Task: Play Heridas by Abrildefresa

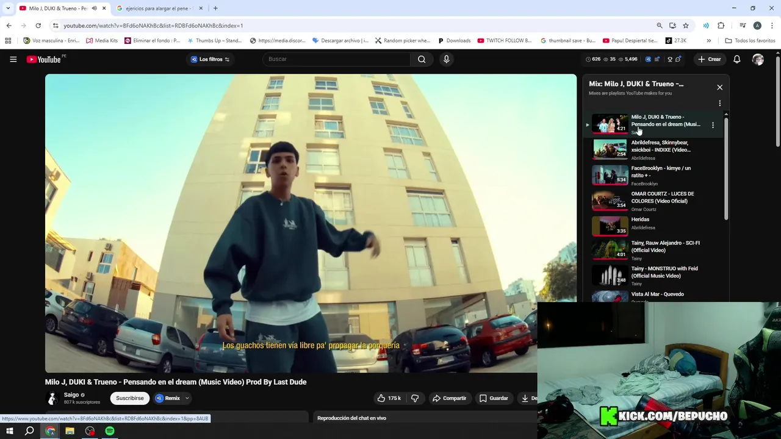Action: [653, 226]
